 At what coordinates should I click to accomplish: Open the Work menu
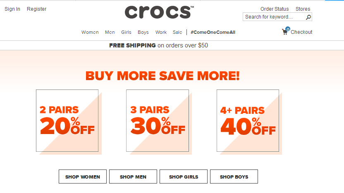click(x=161, y=32)
